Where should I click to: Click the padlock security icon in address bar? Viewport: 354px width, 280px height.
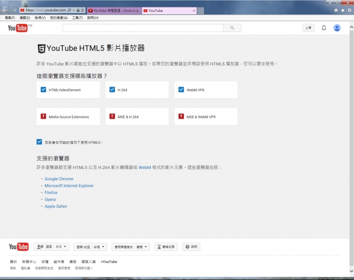[x=78, y=10]
